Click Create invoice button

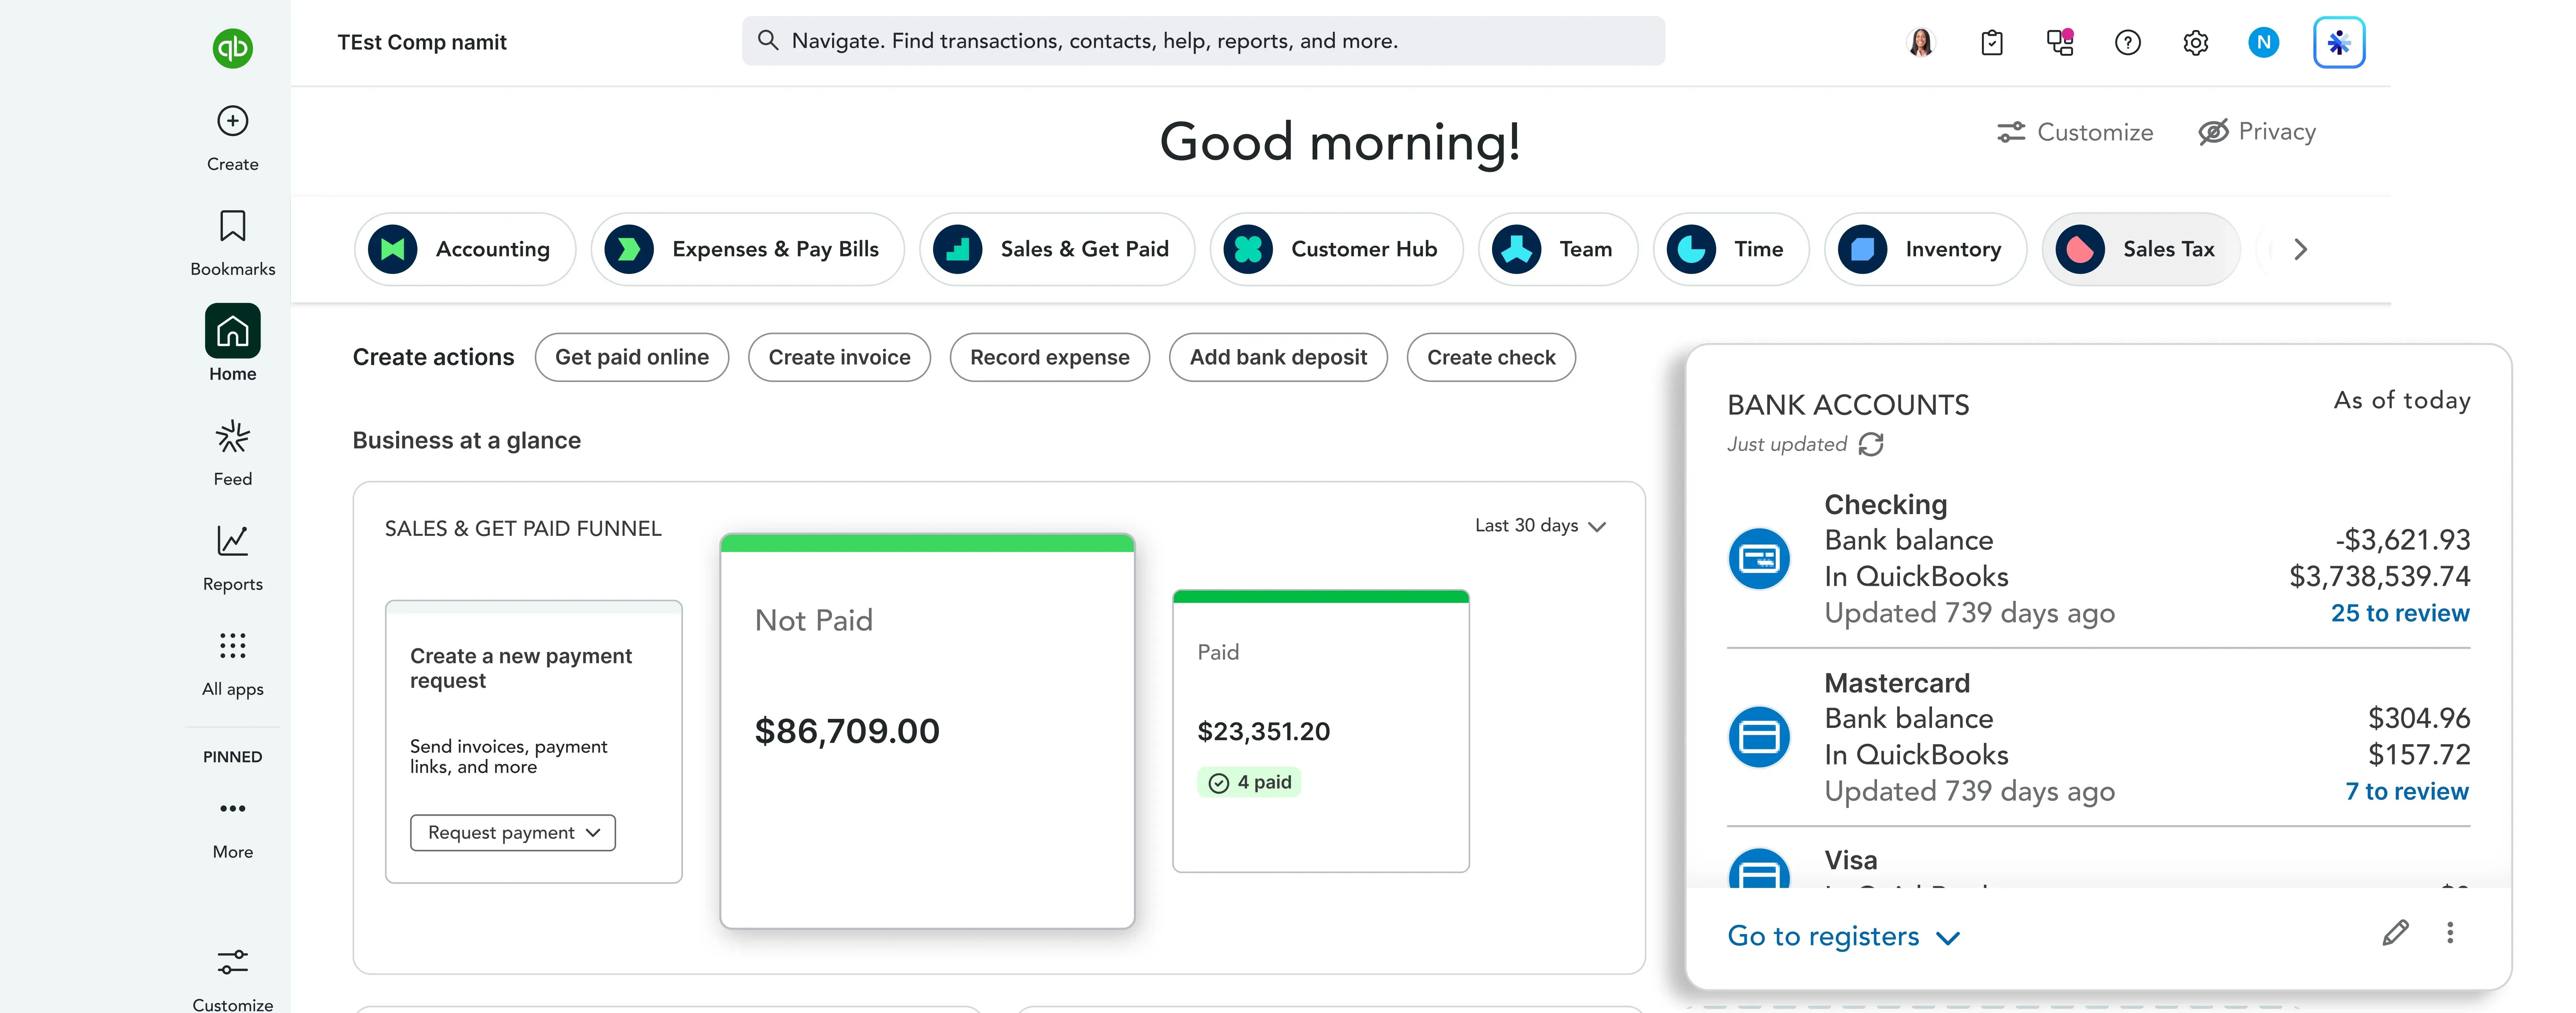[x=839, y=357]
